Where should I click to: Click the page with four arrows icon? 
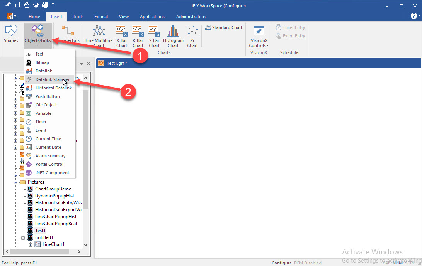36,5
